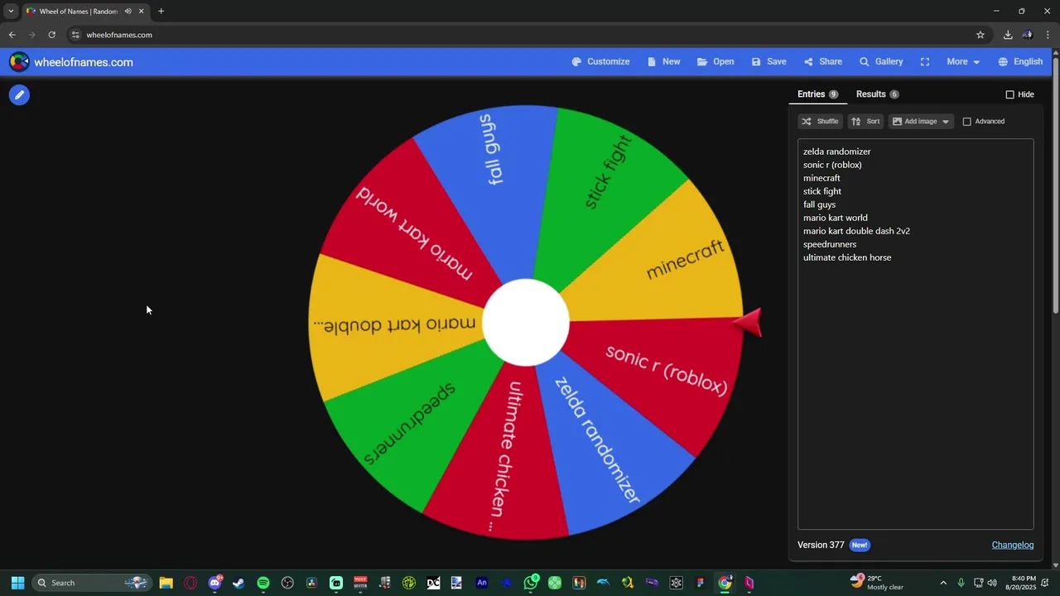Click the site info icon in address bar
The height and width of the screenshot is (596, 1060).
coord(75,35)
